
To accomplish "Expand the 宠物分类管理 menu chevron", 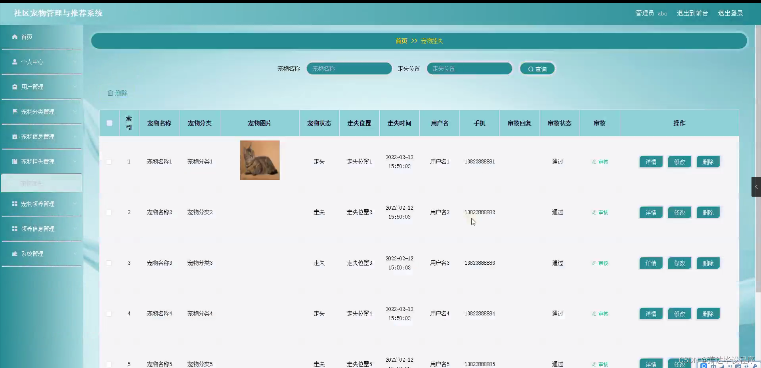I will (75, 112).
